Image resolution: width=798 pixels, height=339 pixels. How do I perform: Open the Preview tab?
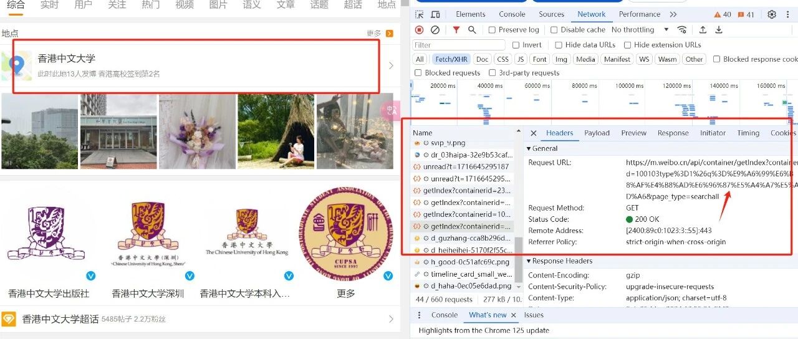(633, 133)
